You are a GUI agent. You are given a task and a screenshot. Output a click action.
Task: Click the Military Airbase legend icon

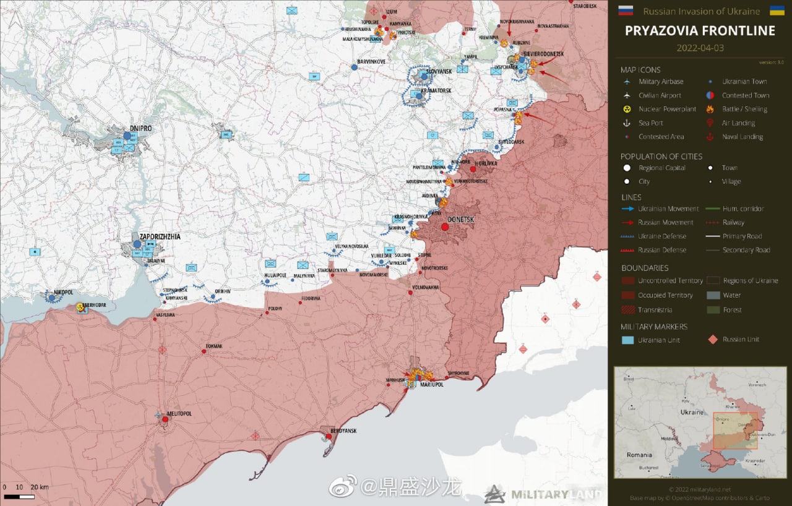627,82
